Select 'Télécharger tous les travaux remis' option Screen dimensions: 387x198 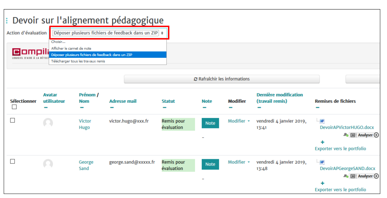(x=78, y=61)
